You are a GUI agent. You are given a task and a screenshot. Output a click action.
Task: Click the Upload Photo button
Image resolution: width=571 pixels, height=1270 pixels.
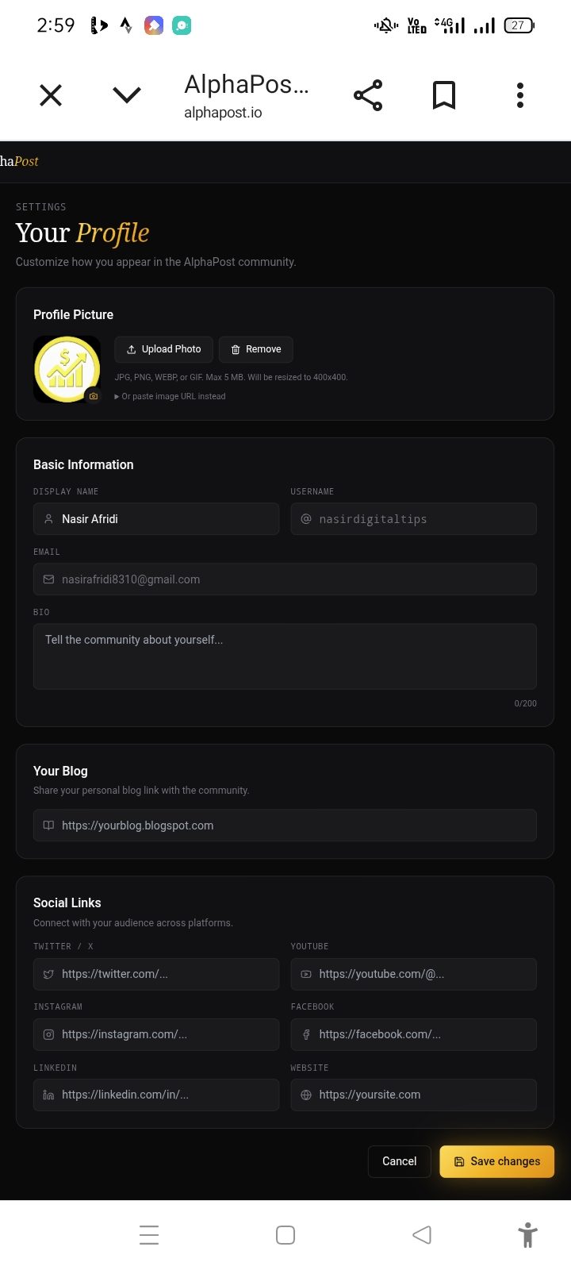(x=164, y=349)
